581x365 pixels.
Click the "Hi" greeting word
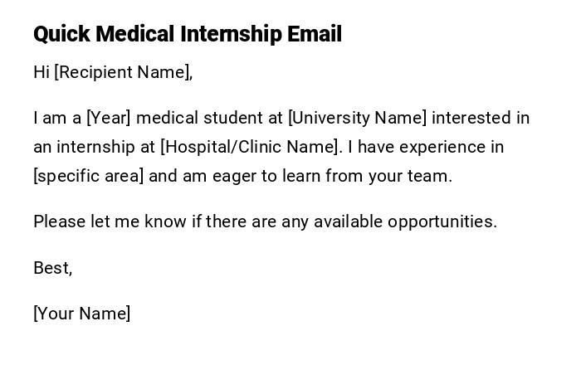pyautogui.click(x=41, y=72)
